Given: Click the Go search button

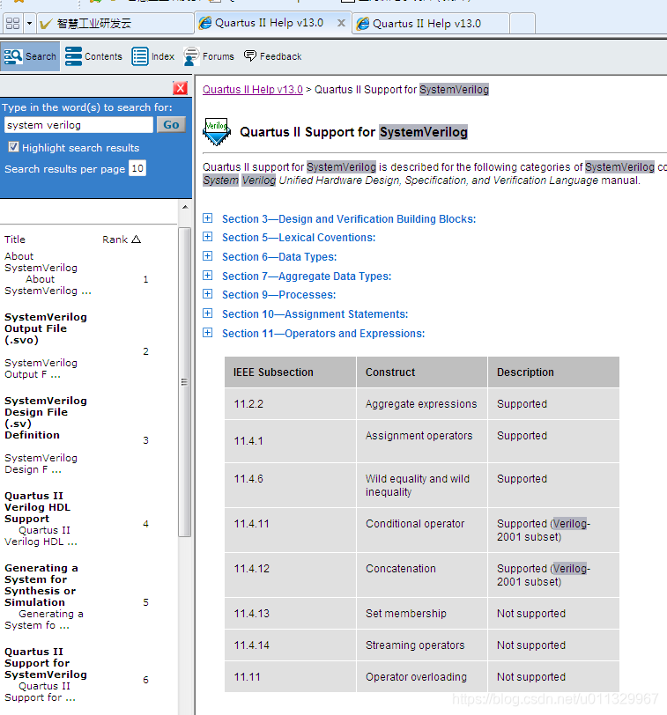Looking at the screenshot, I should (x=171, y=124).
